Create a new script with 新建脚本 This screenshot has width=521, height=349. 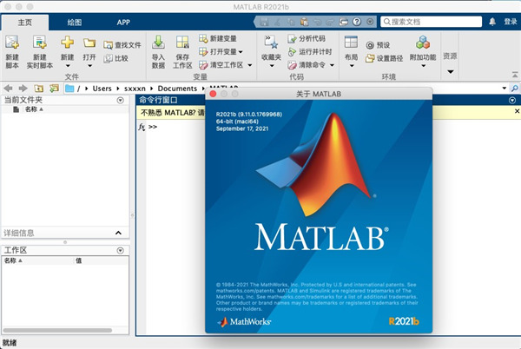coord(12,52)
